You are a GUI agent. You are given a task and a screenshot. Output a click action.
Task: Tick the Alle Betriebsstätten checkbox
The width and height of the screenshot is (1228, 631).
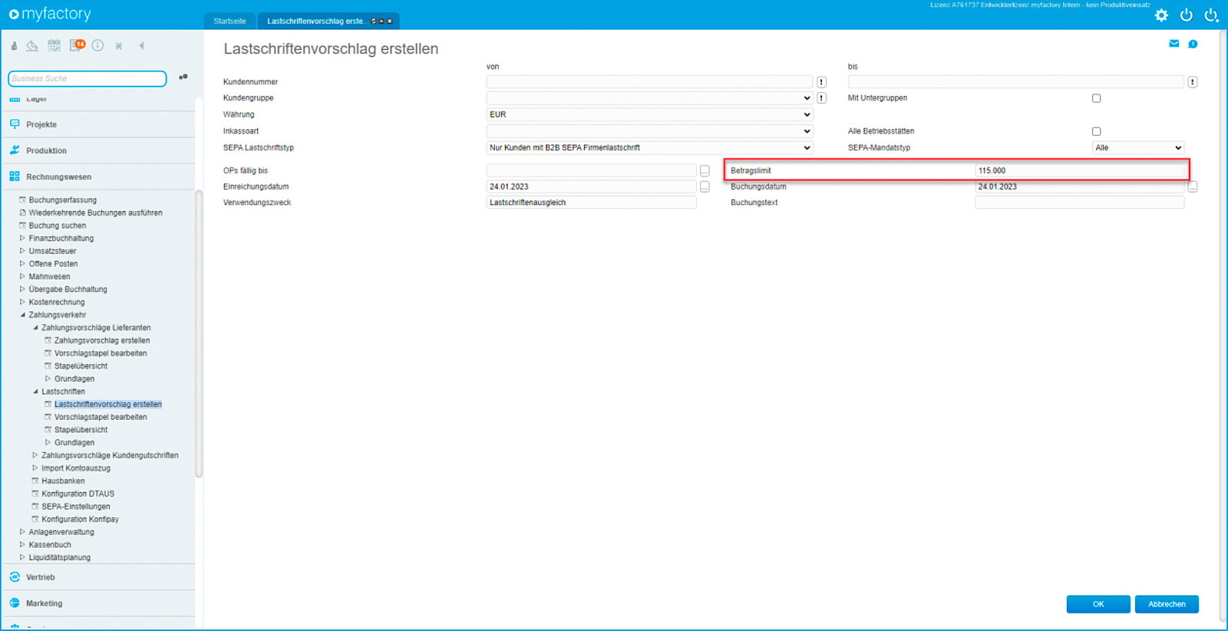pyautogui.click(x=1096, y=131)
